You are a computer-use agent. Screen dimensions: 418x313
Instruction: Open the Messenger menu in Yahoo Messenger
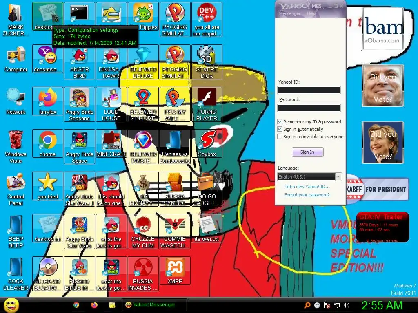pyautogui.click(x=289, y=13)
